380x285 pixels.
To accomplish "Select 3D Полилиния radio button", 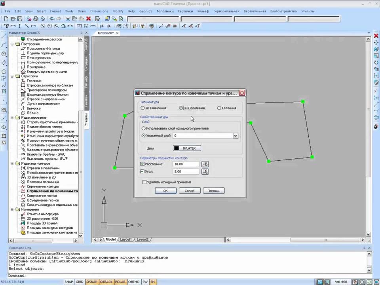I will click(181, 108).
